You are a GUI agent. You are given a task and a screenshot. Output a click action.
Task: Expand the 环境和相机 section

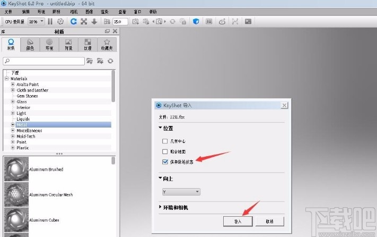pos(160,207)
